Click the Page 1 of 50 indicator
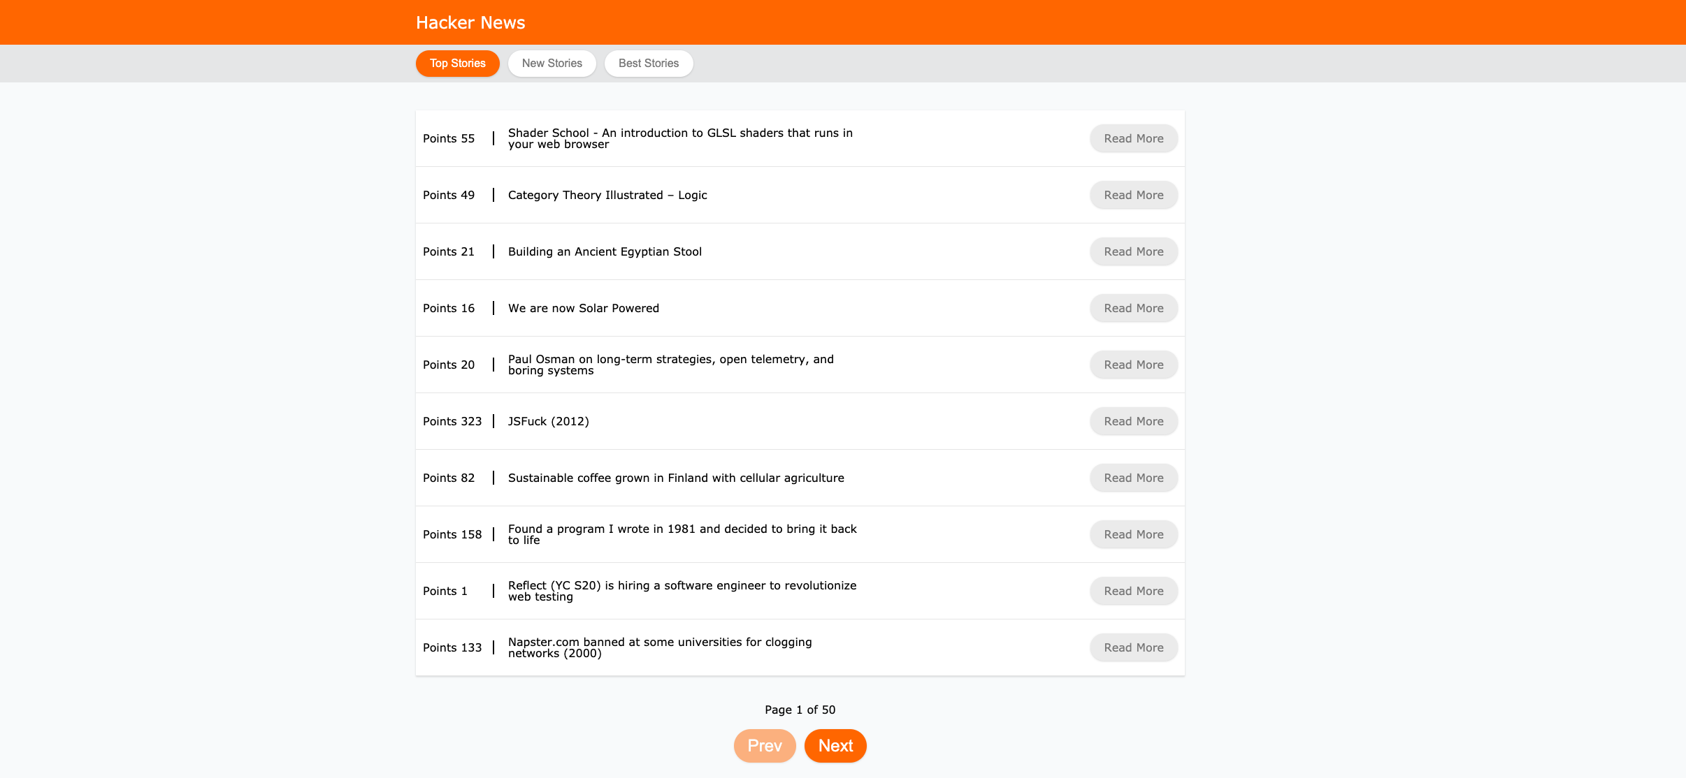The image size is (1686, 778). pyautogui.click(x=800, y=710)
